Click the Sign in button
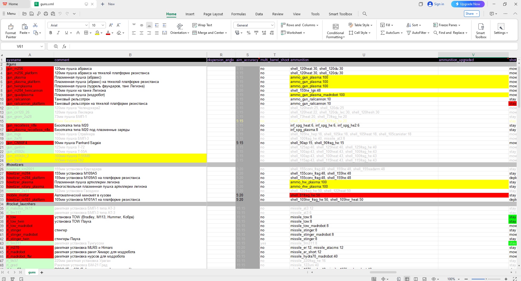Screen dimensions: 521x281 click(x=436, y=4)
